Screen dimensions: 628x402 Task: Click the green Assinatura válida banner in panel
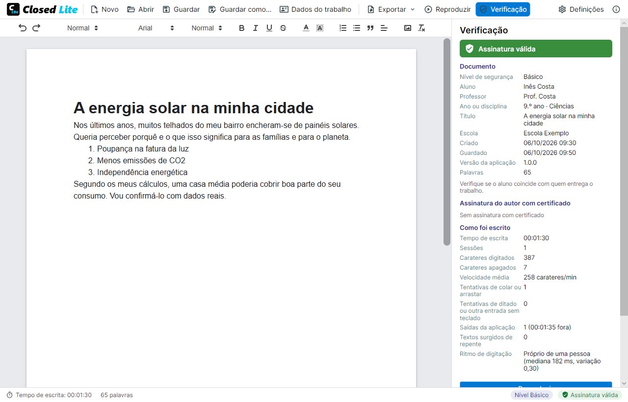pos(536,49)
